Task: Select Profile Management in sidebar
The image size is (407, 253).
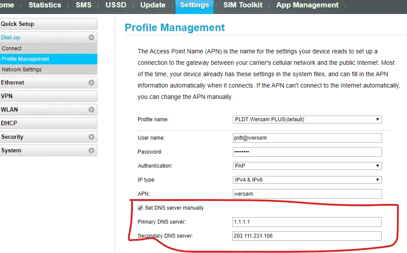Action: pyautogui.click(x=49, y=59)
